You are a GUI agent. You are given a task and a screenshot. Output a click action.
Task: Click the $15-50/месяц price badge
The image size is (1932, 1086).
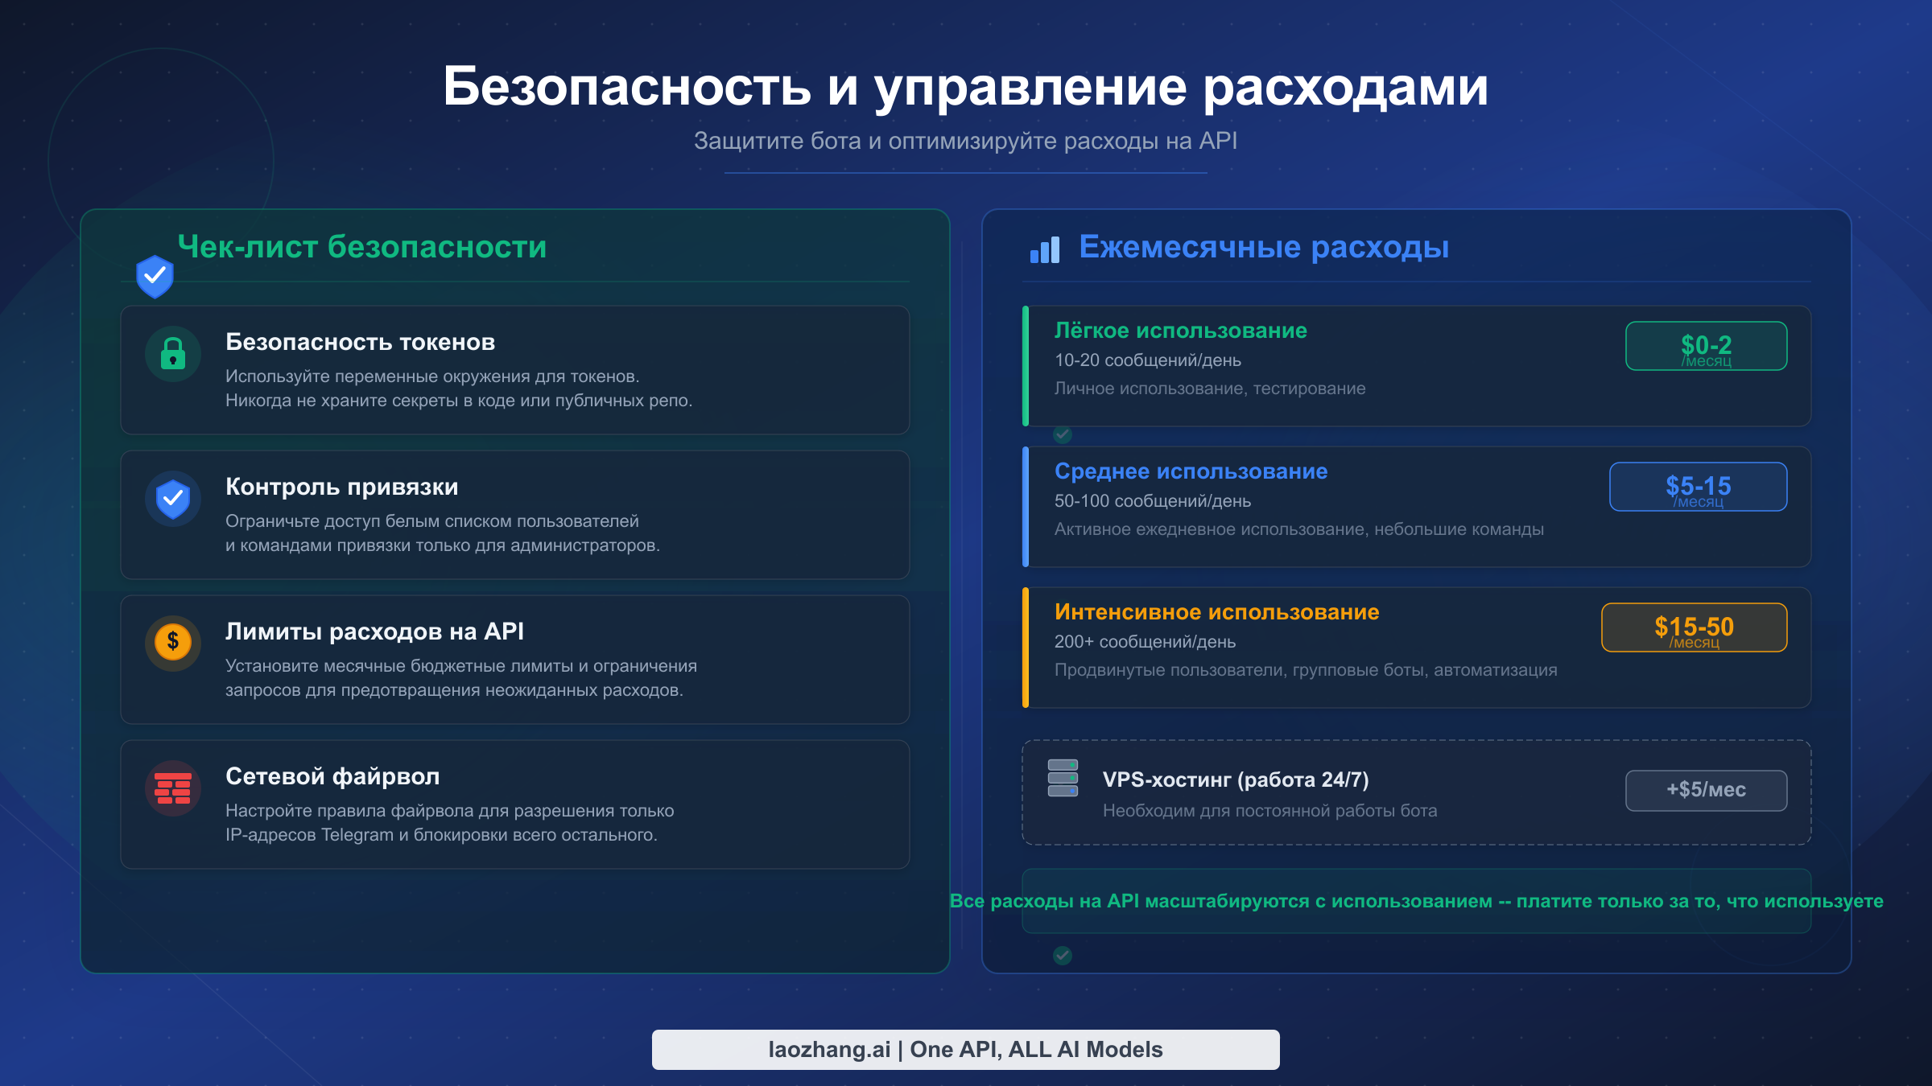point(1694,628)
